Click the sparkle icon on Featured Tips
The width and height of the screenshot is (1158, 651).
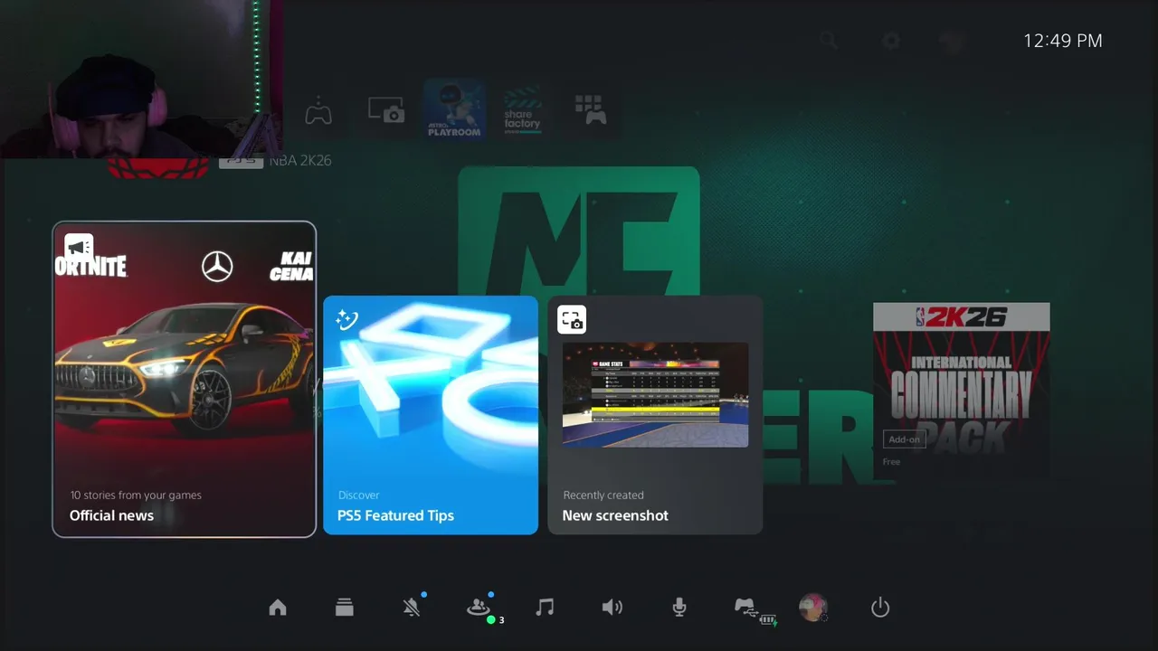pos(347,319)
